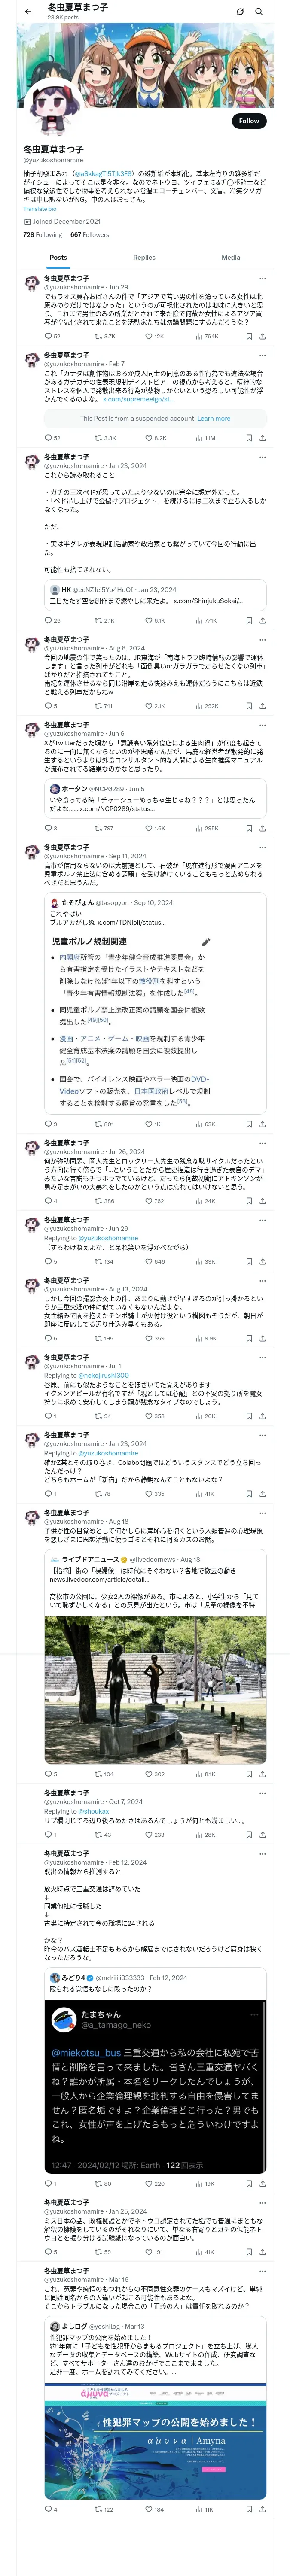Switch to the Replies tab
The image size is (290, 2576).
click(144, 257)
